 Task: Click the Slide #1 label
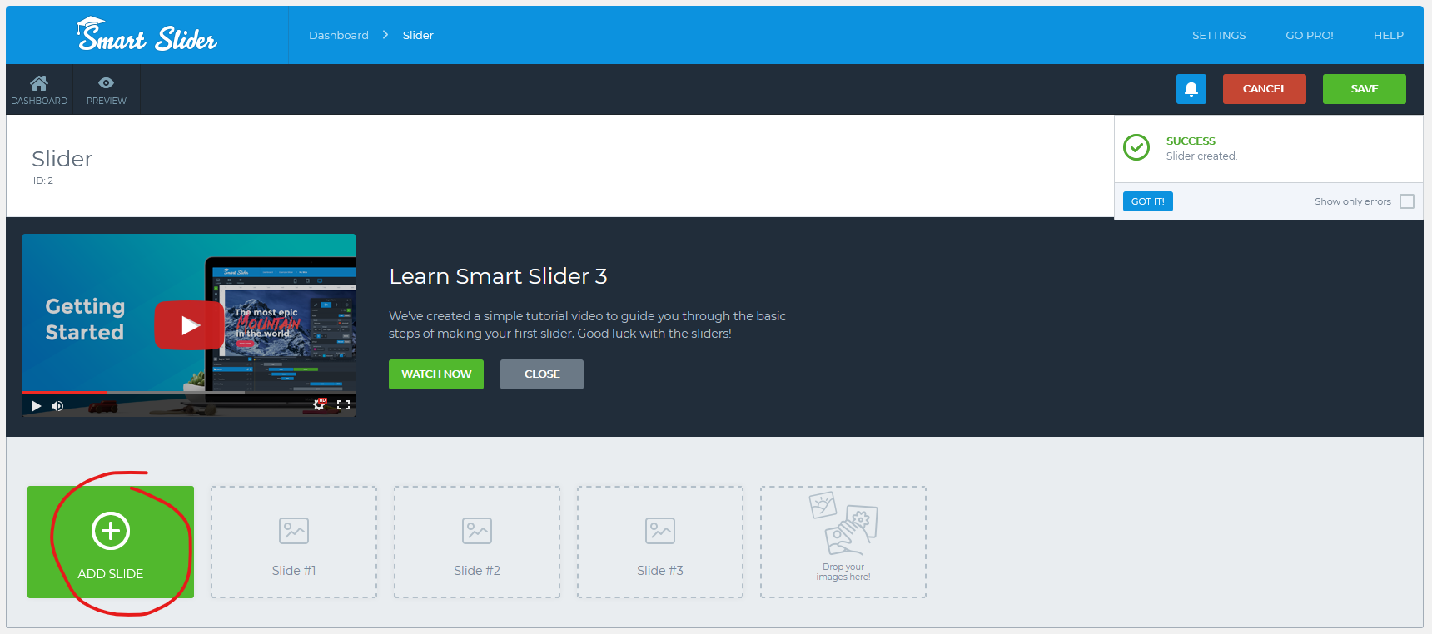pos(294,571)
